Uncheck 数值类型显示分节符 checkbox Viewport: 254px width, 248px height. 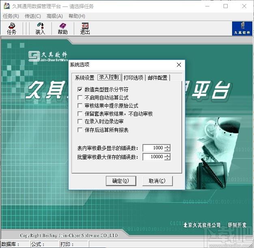coord(80,89)
